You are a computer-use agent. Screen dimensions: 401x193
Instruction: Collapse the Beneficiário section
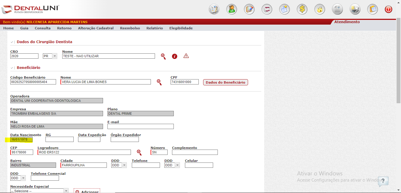[12, 68]
